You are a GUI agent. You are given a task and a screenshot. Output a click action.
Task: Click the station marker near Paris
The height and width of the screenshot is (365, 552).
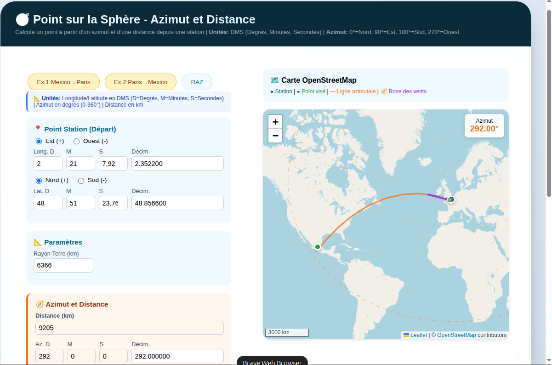(451, 200)
